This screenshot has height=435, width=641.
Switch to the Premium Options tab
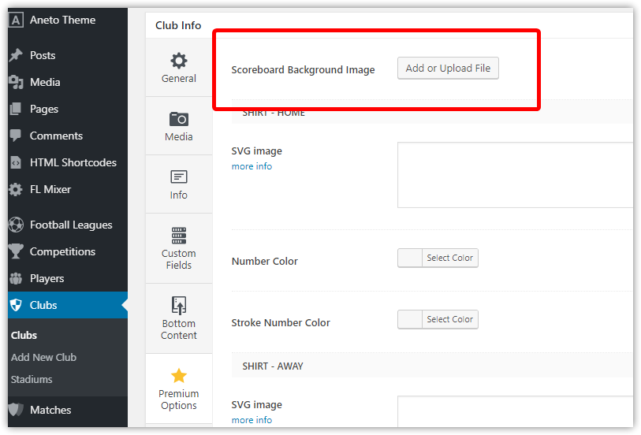coord(179,389)
